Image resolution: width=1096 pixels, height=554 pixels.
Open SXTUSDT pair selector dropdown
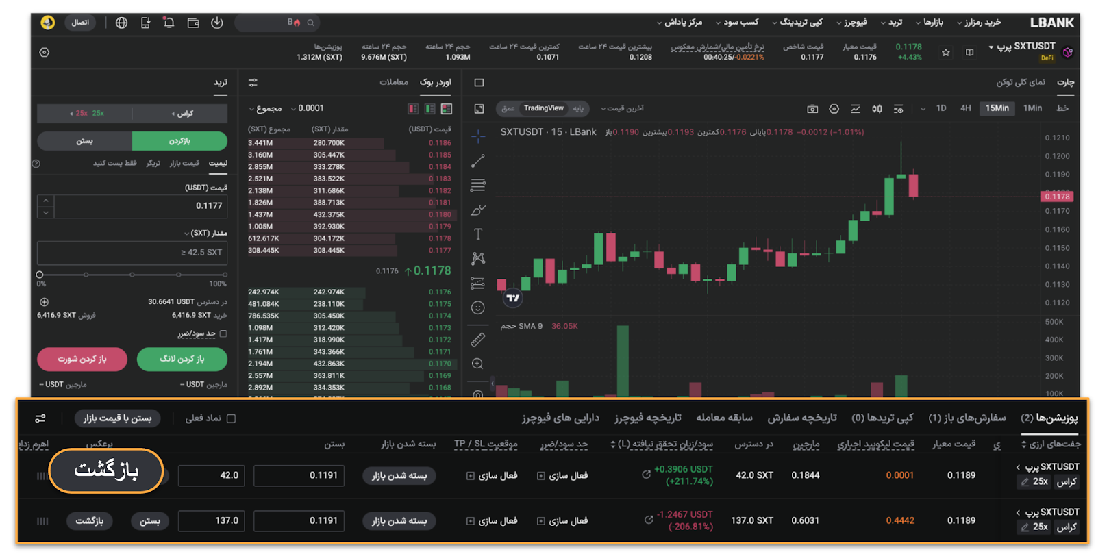pos(1021,47)
